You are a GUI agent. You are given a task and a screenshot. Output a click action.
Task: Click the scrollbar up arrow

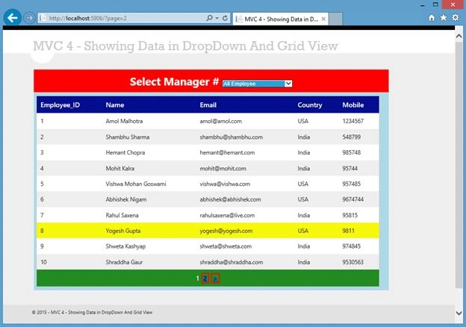click(459, 36)
